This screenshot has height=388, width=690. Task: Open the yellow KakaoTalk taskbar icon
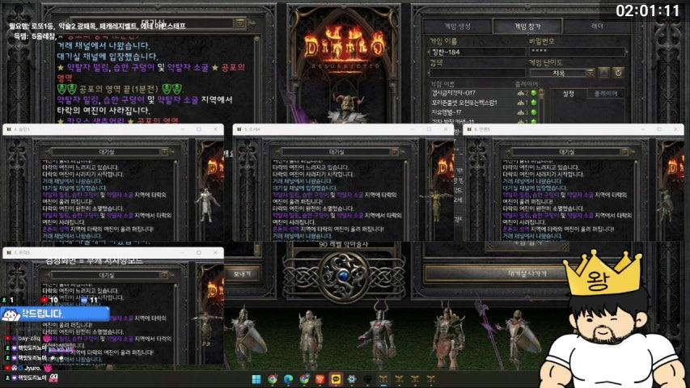(x=336, y=379)
